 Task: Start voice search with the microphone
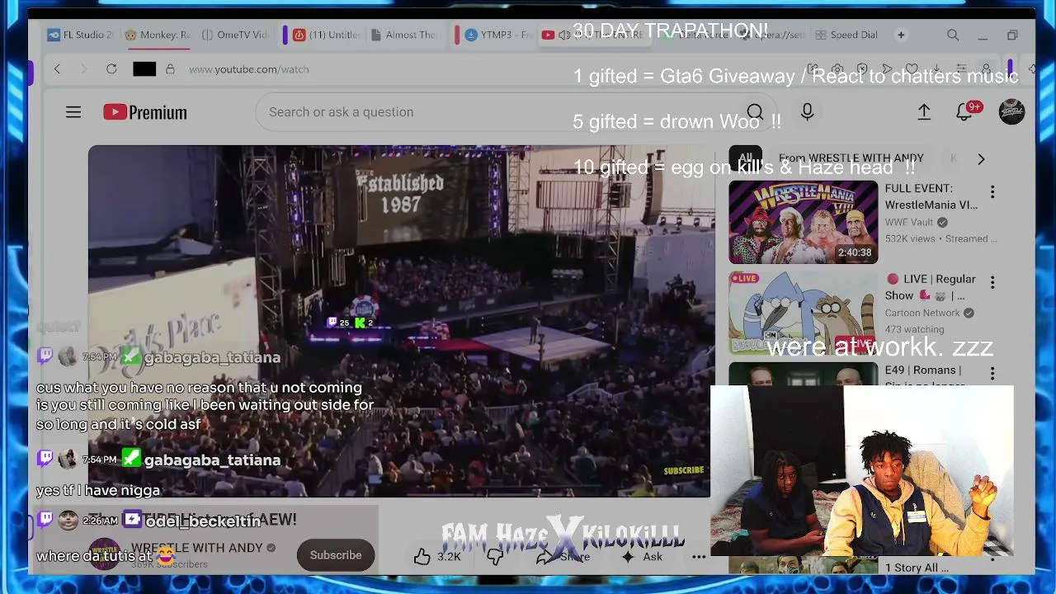807,112
